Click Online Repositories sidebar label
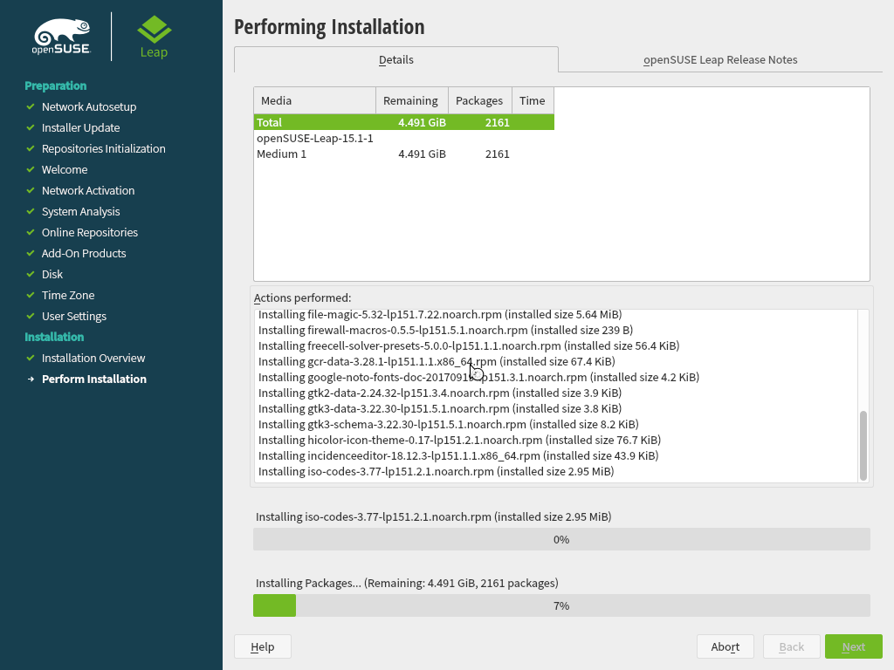Image resolution: width=894 pixels, height=670 pixels. click(x=90, y=232)
